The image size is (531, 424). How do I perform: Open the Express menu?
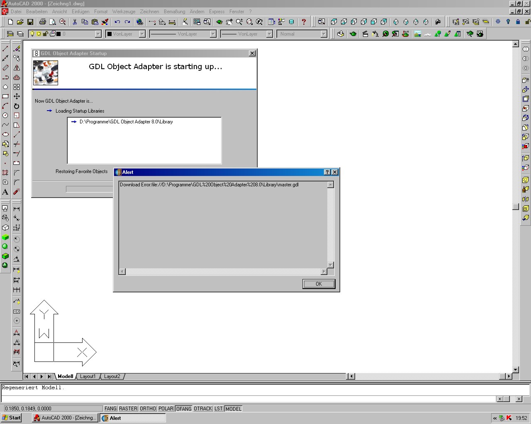coord(217,12)
